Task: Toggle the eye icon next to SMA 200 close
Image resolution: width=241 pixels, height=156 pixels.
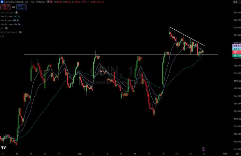Action: (16, 13)
